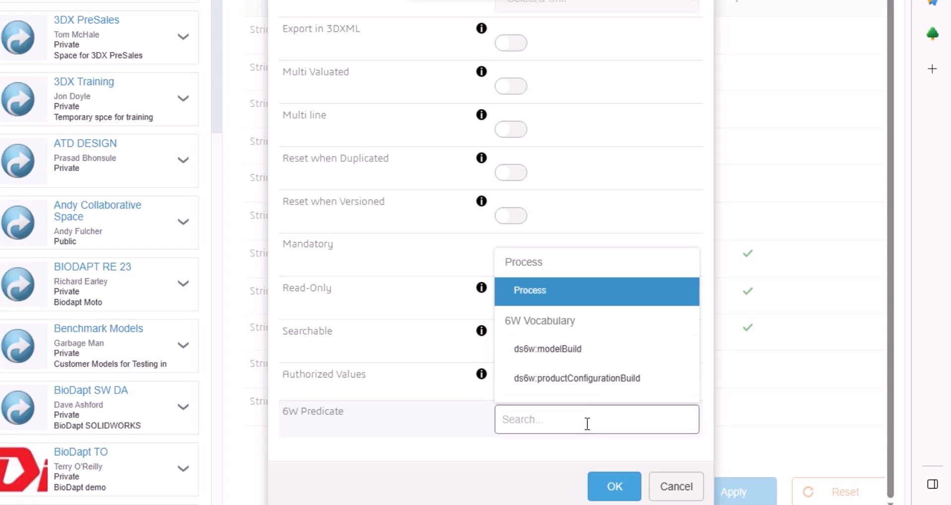Toggle the Export in 3DXML switch

(511, 43)
